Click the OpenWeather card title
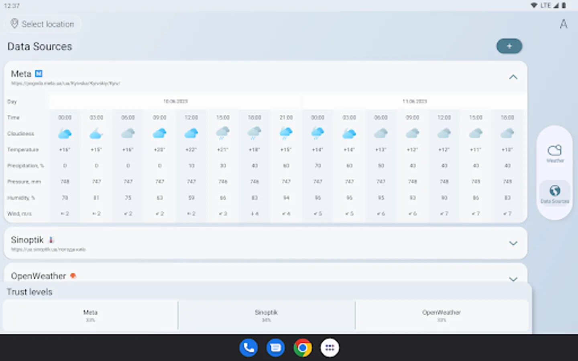This screenshot has width=578, height=361. point(39,276)
